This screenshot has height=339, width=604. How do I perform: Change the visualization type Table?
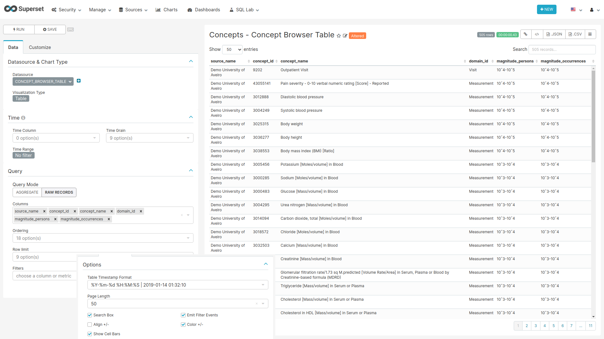tap(21, 99)
